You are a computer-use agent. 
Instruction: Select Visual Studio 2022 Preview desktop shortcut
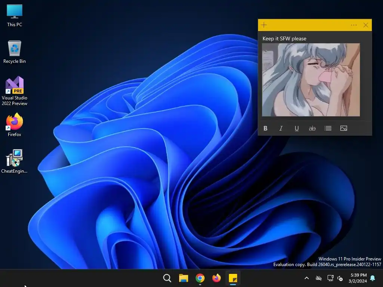(15, 91)
